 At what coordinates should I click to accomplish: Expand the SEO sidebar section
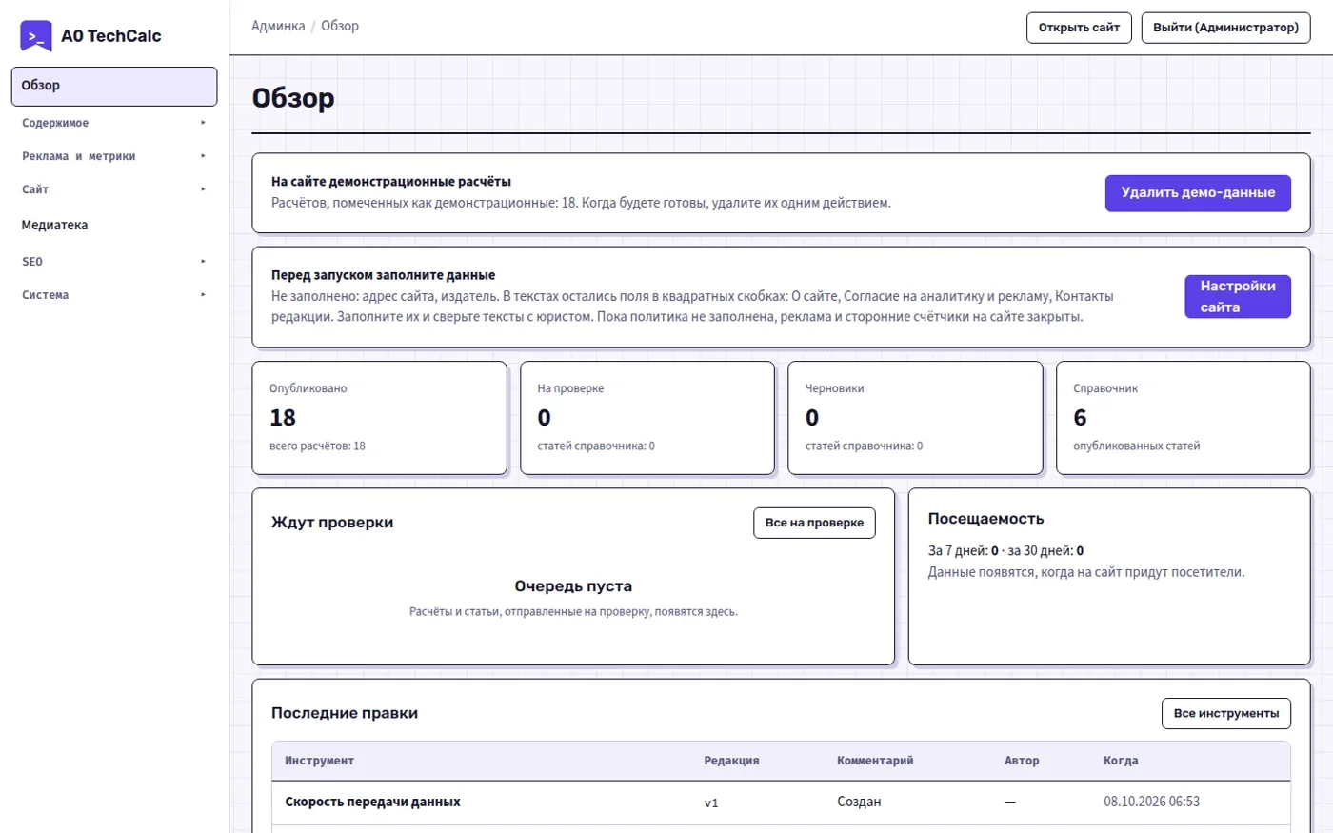[114, 262]
